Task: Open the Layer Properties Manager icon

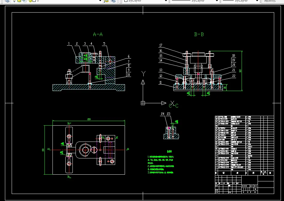Action: click(7, 1)
